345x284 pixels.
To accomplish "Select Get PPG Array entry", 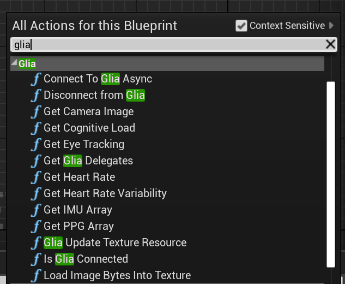I will [x=78, y=227].
